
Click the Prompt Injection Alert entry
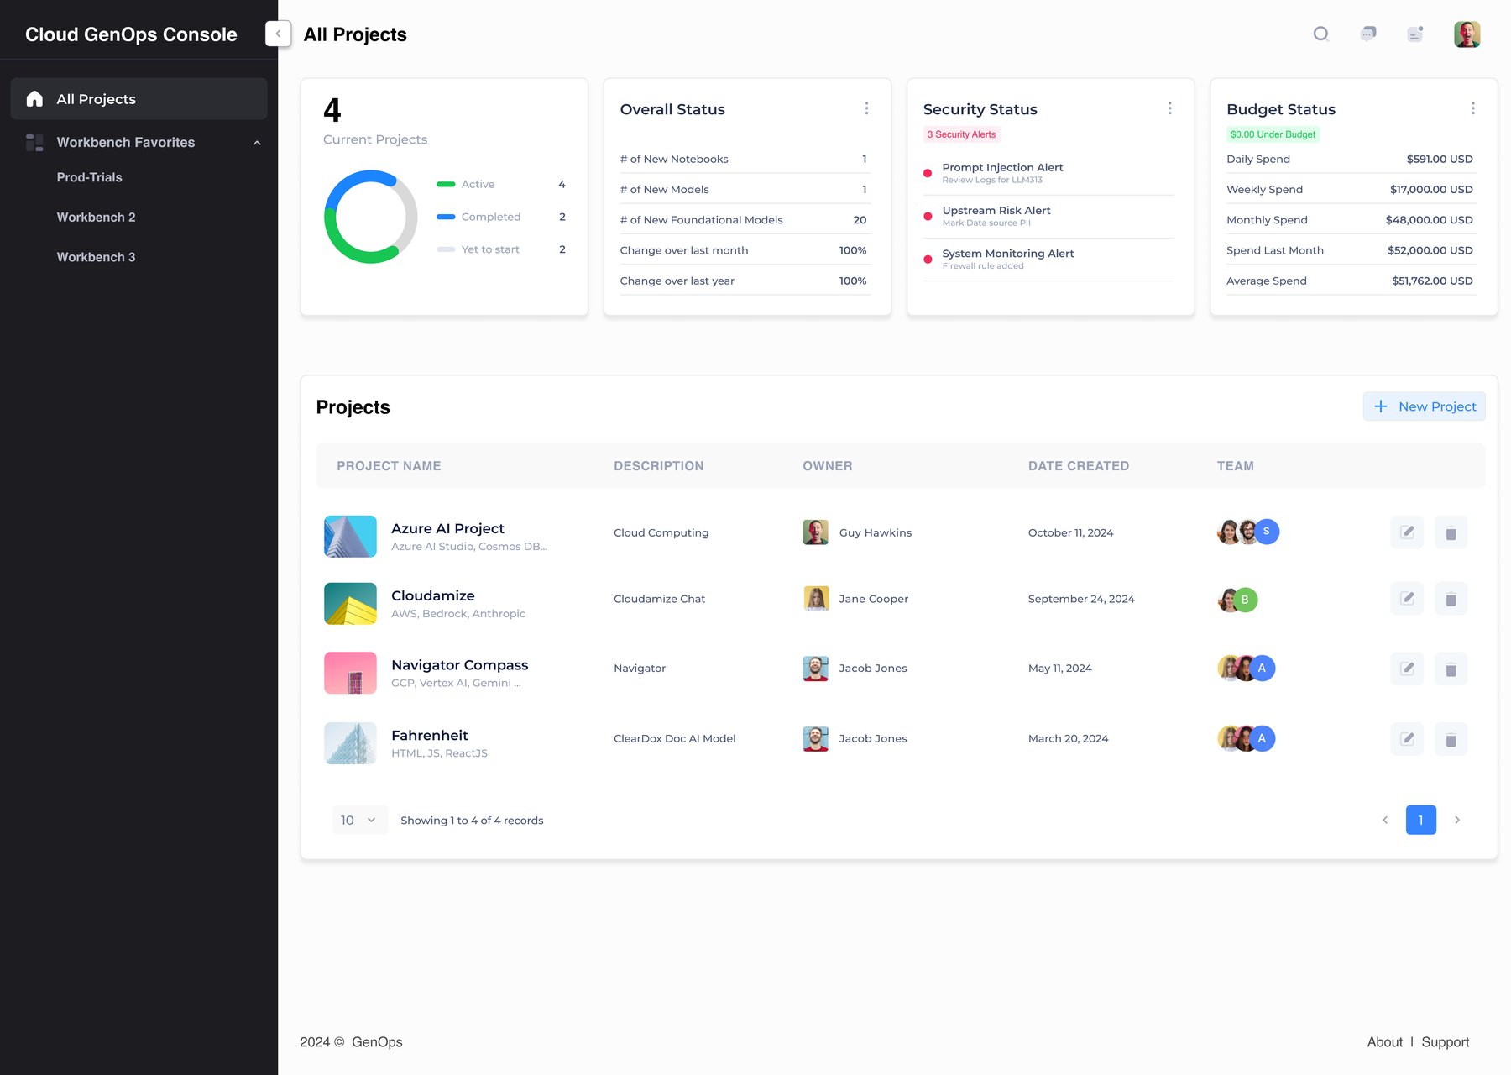coord(1048,173)
